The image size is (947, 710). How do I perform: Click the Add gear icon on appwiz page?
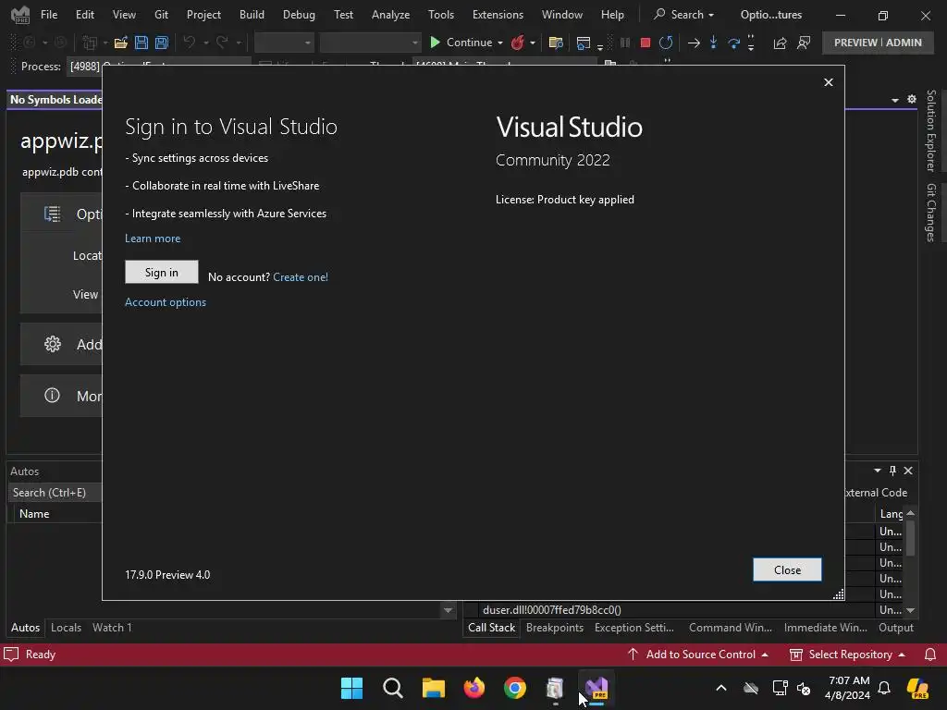click(53, 344)
